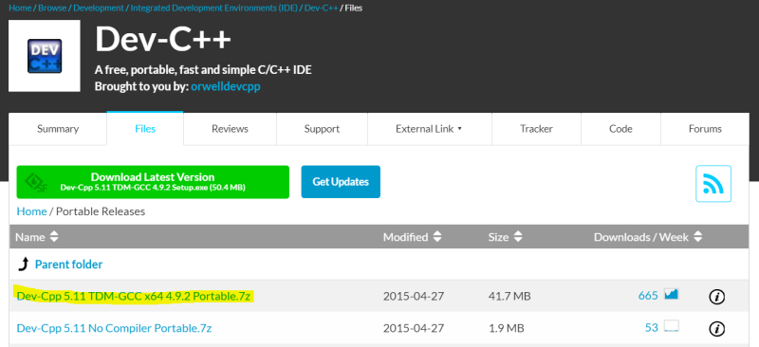The image size is (759, 347).
Task: Open downloads chart for No Compiler Portable
Action: click(x=672, y=326)
